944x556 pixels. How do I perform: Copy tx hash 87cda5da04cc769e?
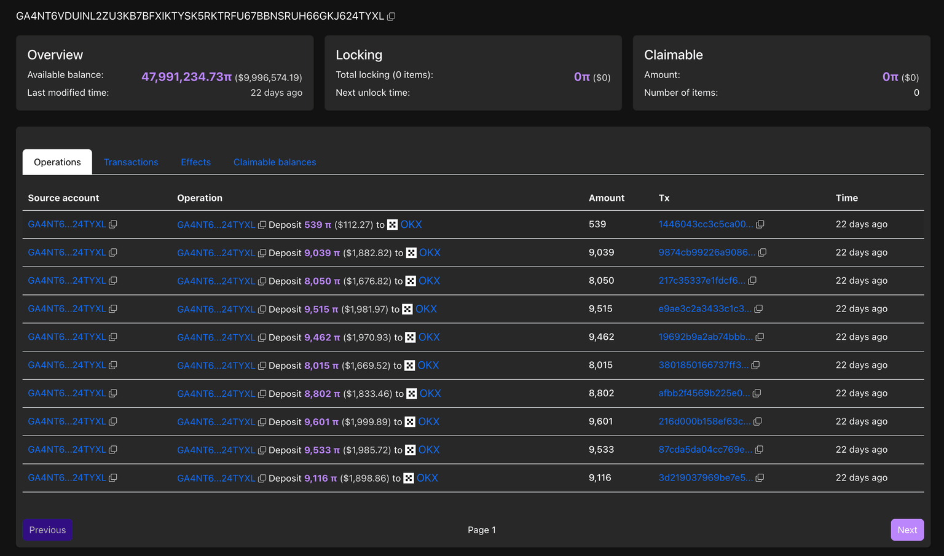click(759, 450)
